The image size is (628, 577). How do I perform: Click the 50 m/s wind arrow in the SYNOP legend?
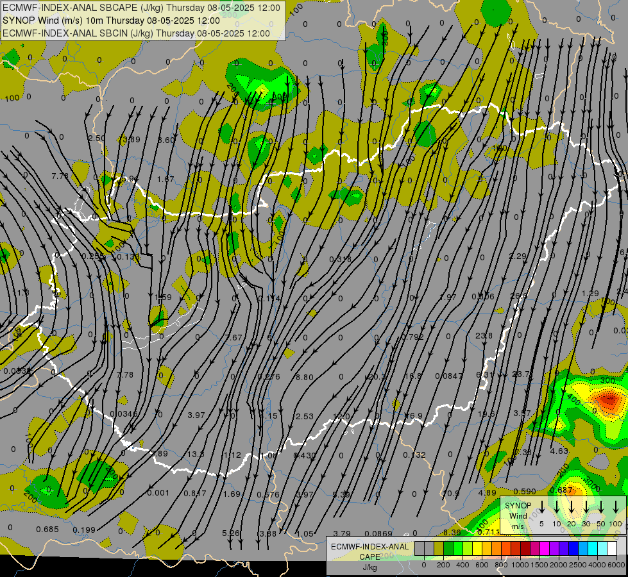point(601,506)
